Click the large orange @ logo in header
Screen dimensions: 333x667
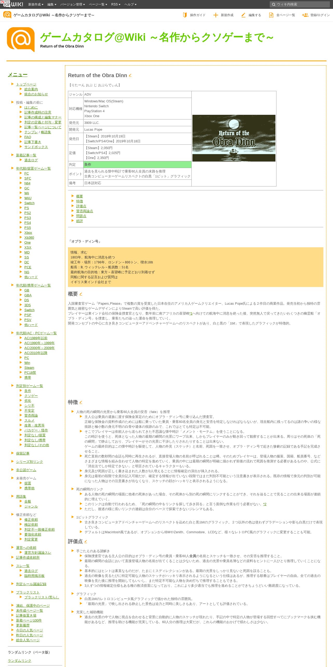click(21, 39)
